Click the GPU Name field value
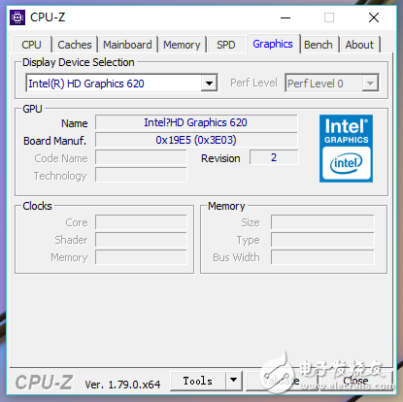403x402 pixels. click(x=196, y=122)
